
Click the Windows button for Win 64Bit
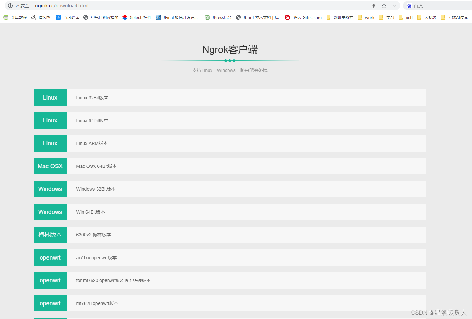(x=50, y=212)
